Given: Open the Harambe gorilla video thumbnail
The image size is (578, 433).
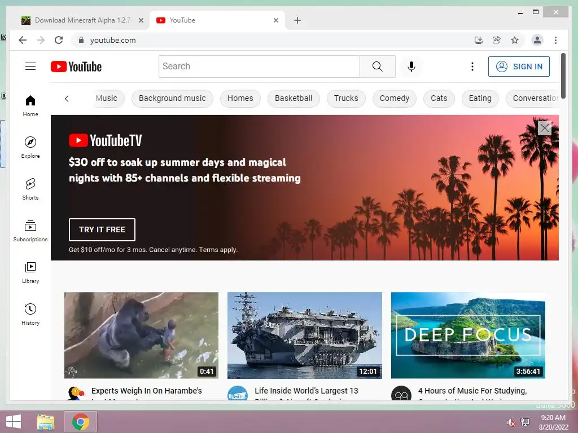Looking at the screenshot, I should 141,335.
